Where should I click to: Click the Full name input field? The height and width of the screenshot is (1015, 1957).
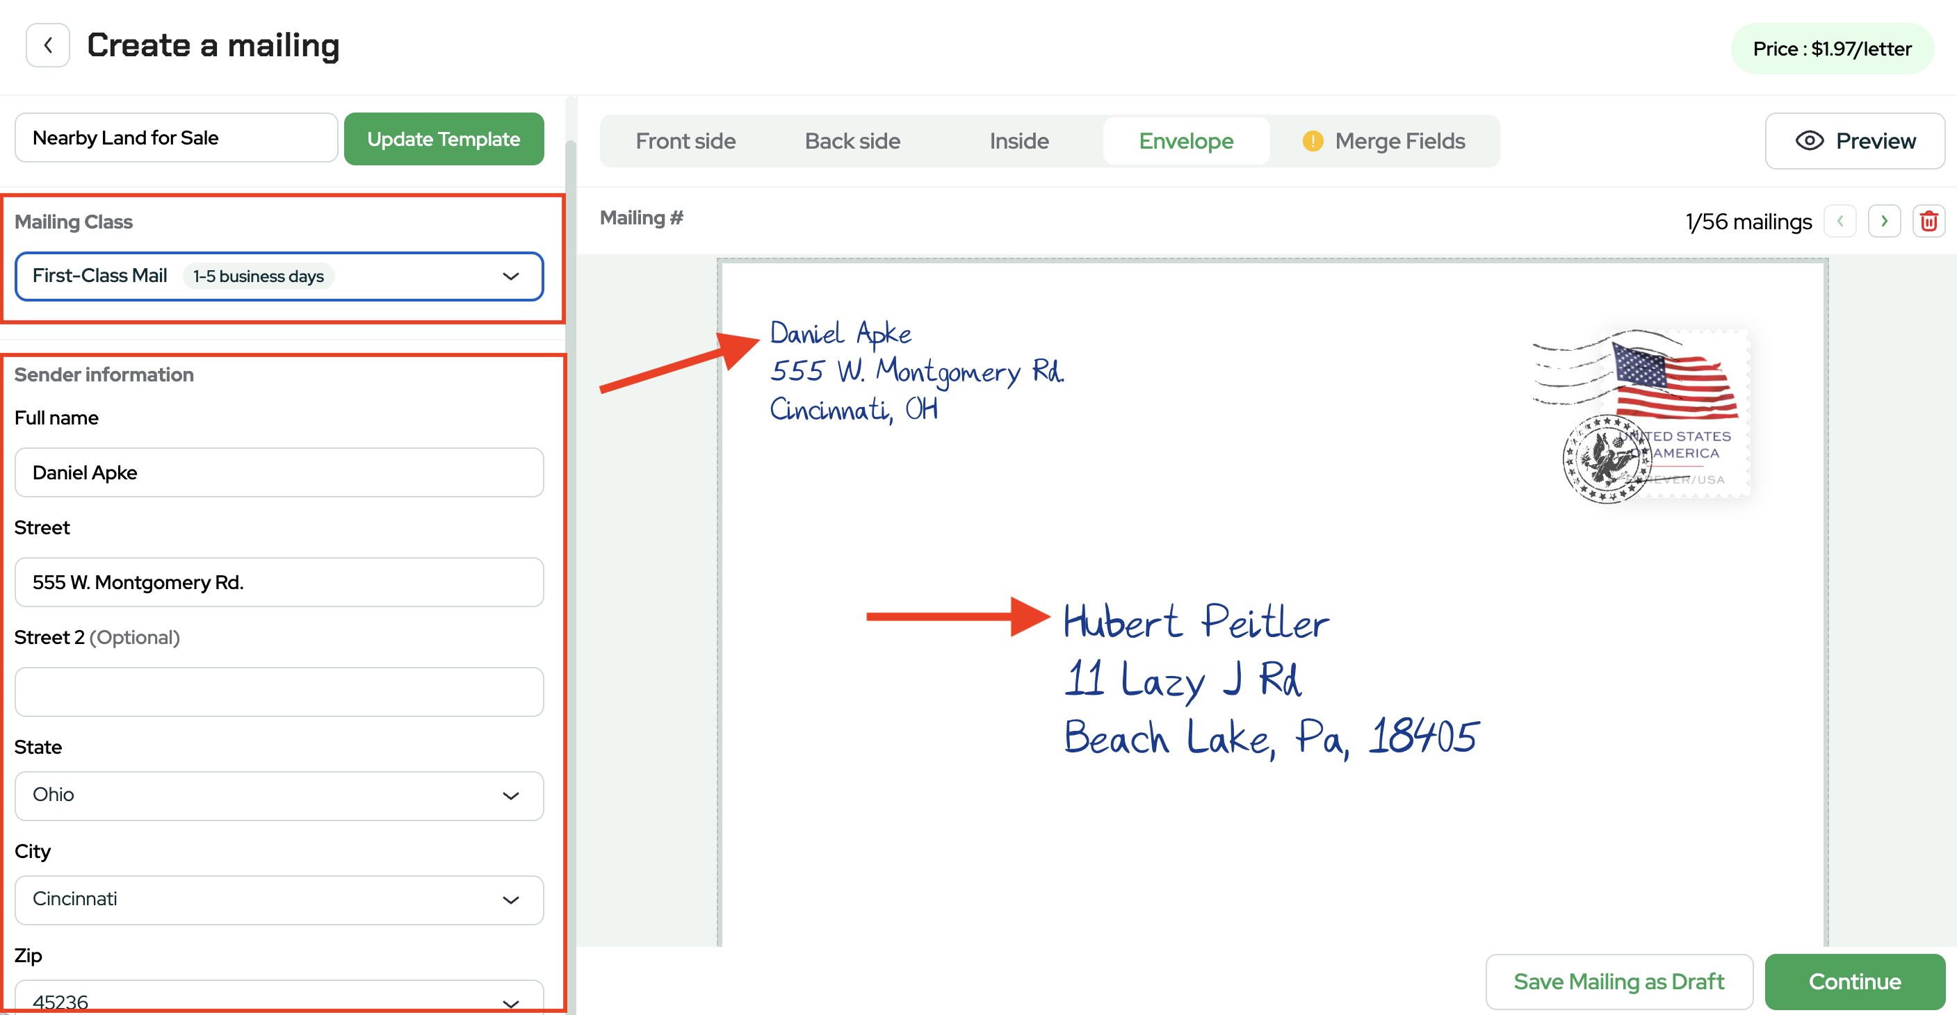tap(278, 472)
